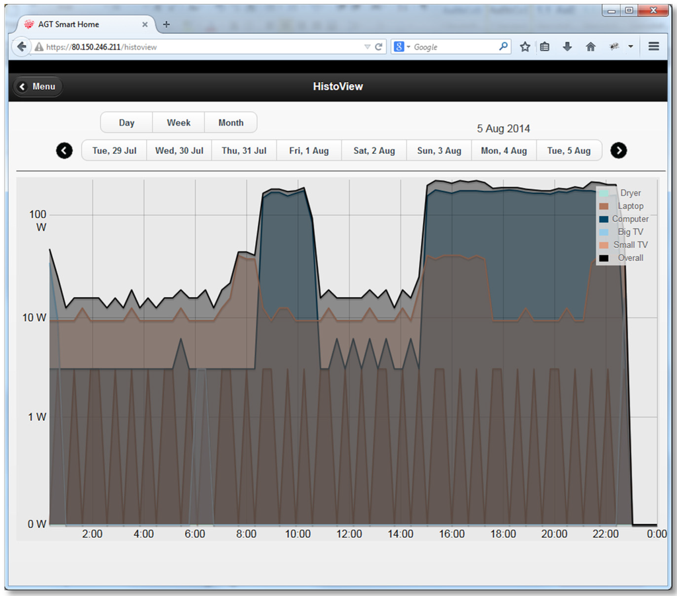The width and height of the screenshot is (677, 596).
Task: Maximize the browser window
Action: 629,11
